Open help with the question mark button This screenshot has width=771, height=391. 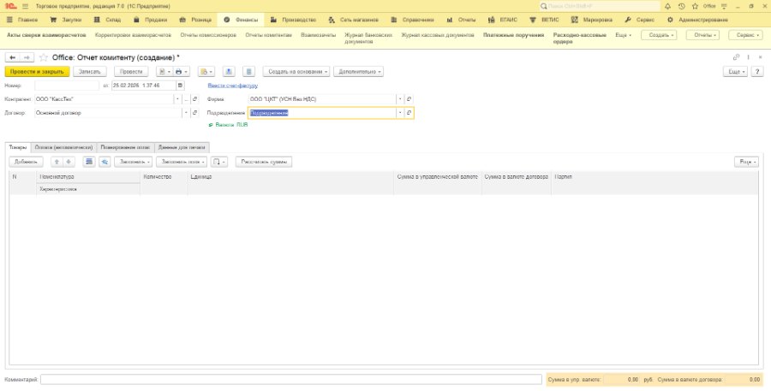point(758,72)
